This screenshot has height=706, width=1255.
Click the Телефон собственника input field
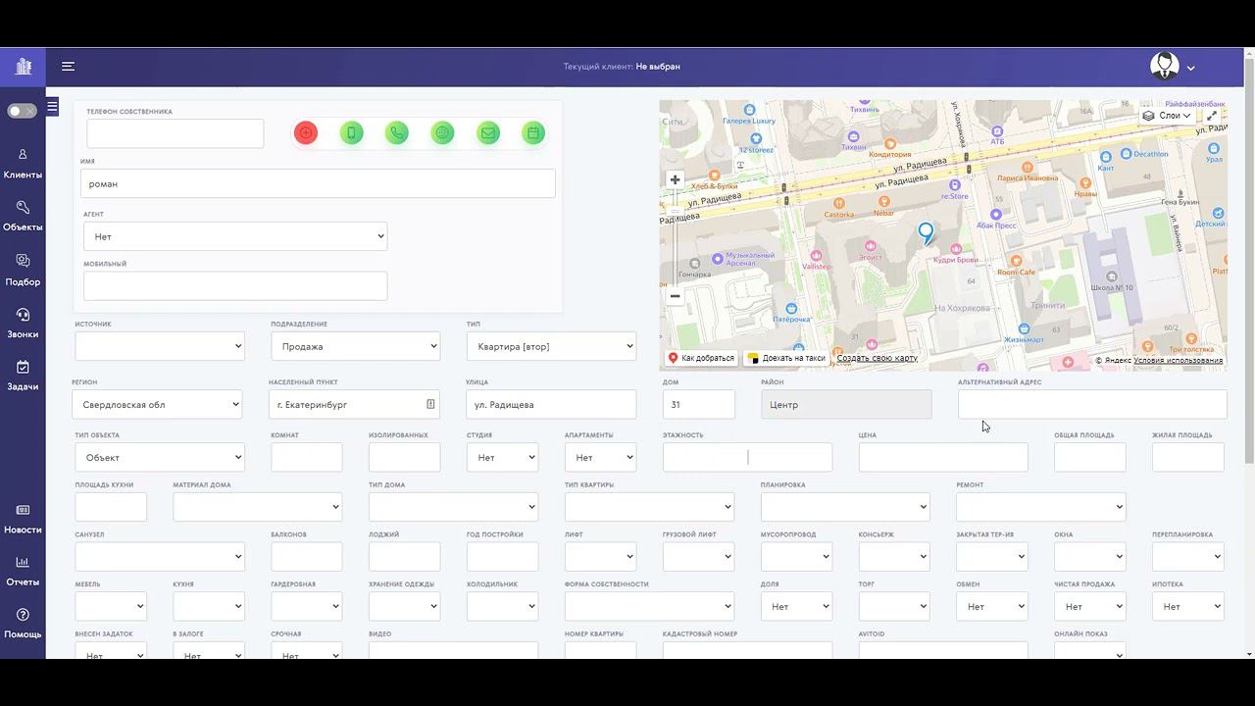tap(176, 133)
